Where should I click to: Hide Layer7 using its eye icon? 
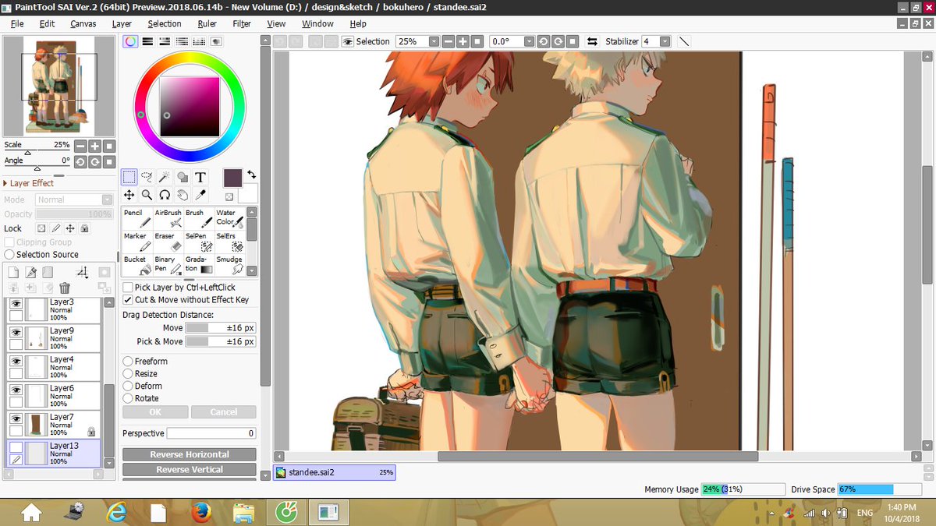click(15, 418)
